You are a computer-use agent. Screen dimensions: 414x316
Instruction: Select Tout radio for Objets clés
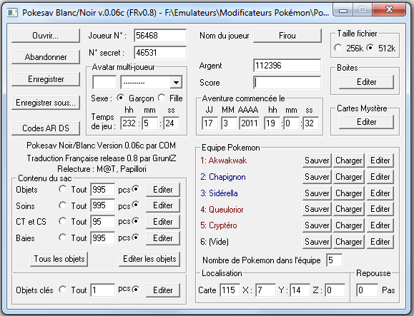pyautogui.click(x=63, y=290)
